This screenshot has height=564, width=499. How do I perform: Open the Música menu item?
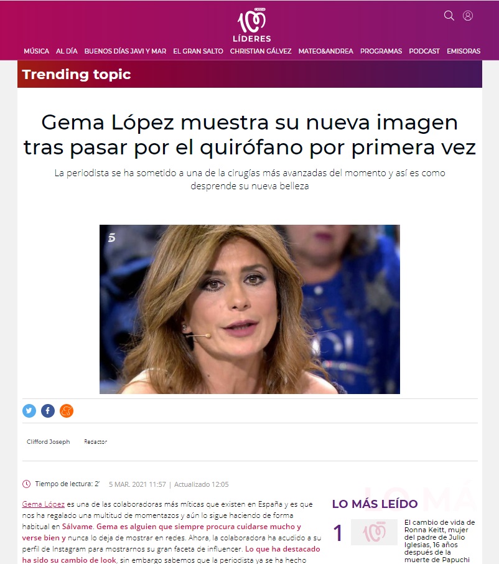36,51
